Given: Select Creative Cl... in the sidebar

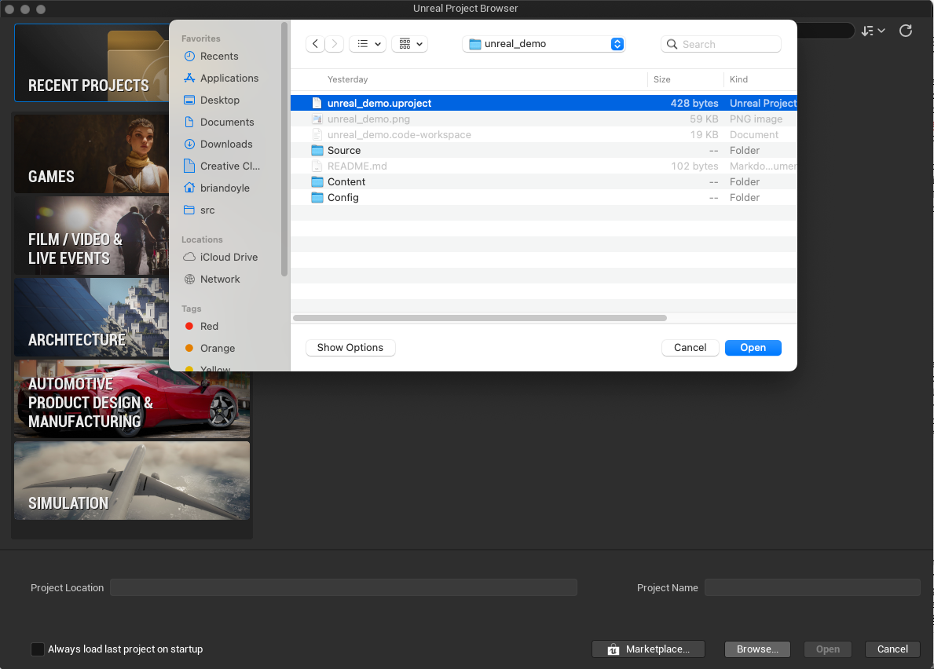Looking at the screenshot, I should (230, 166).
